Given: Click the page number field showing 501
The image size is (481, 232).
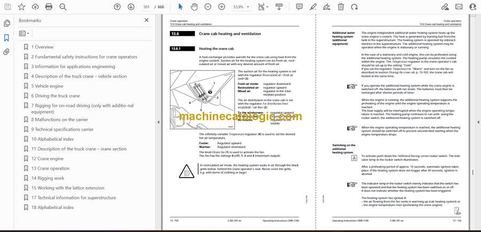Looking at the screenshot, I should pyautogui.click(x=146, y=7).
